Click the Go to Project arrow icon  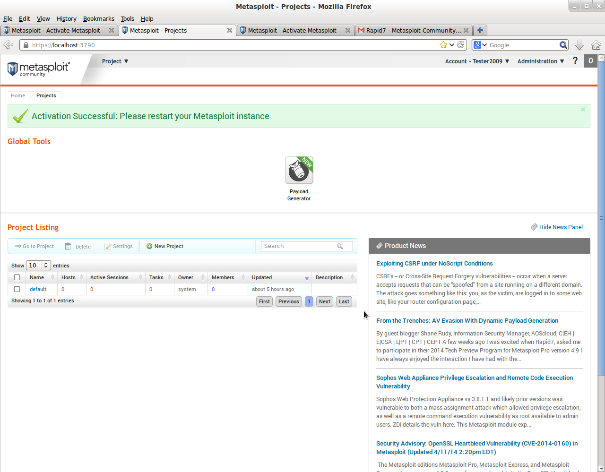(18, 246)
